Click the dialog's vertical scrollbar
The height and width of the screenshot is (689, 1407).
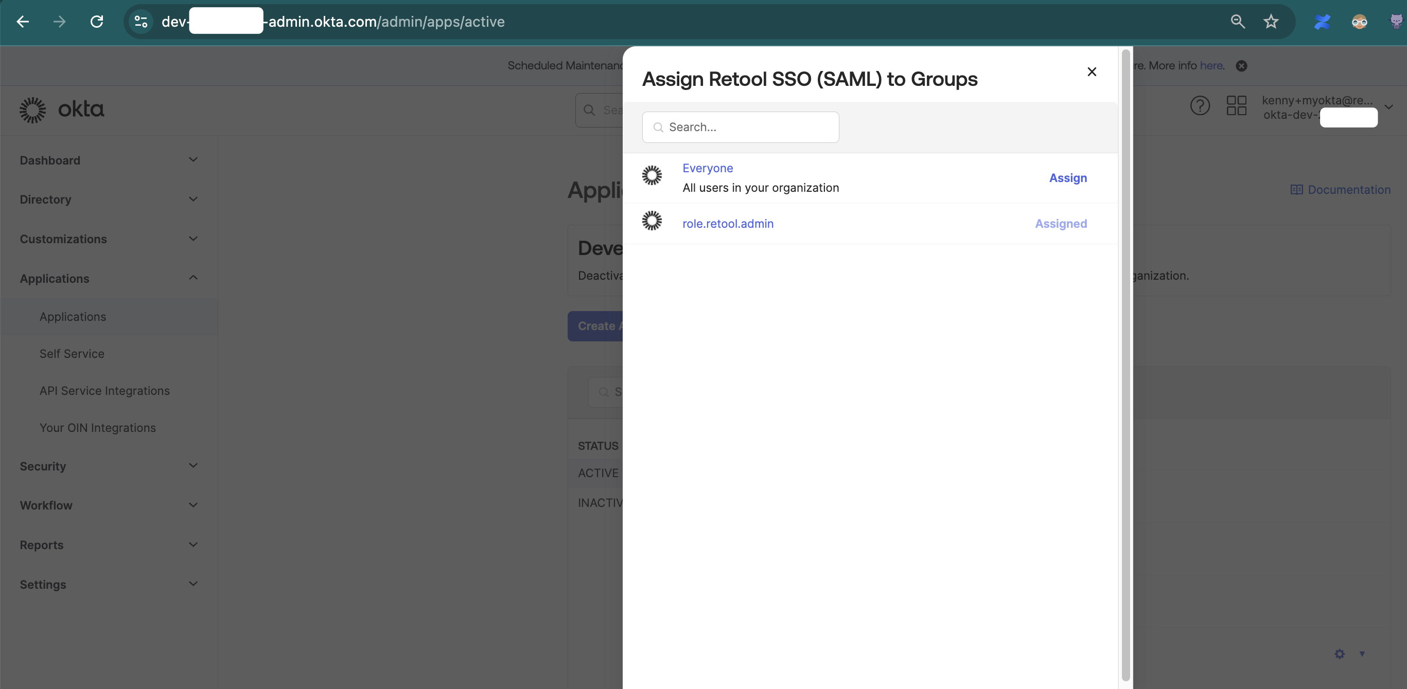[x=1125, y=366]
